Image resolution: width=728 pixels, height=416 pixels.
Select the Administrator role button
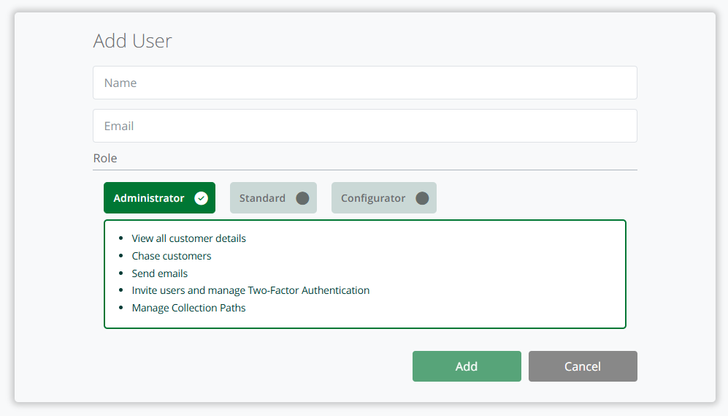[150, 198]
